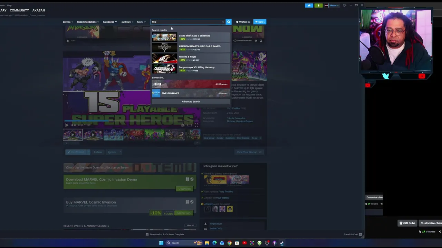
Task: Click the Steam icon in the taskbar
Action: tap(282, 243)
